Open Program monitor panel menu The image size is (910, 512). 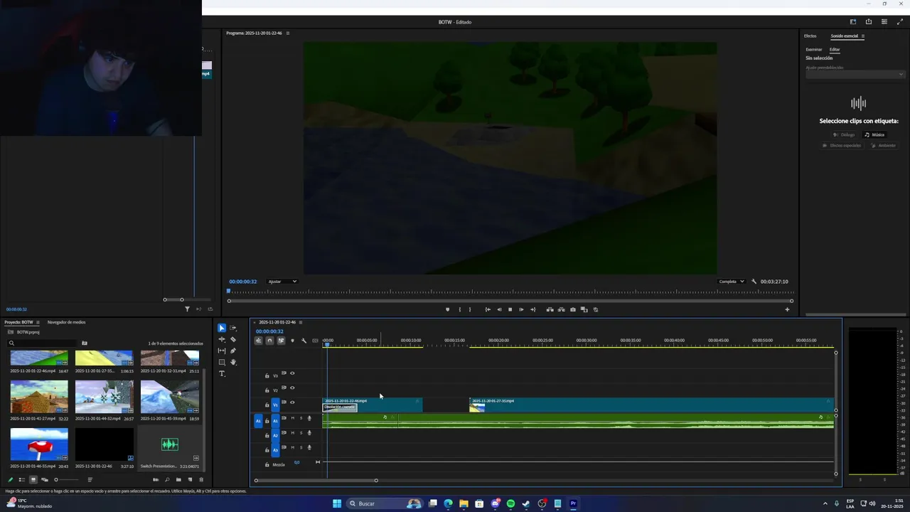pos(288,33)
